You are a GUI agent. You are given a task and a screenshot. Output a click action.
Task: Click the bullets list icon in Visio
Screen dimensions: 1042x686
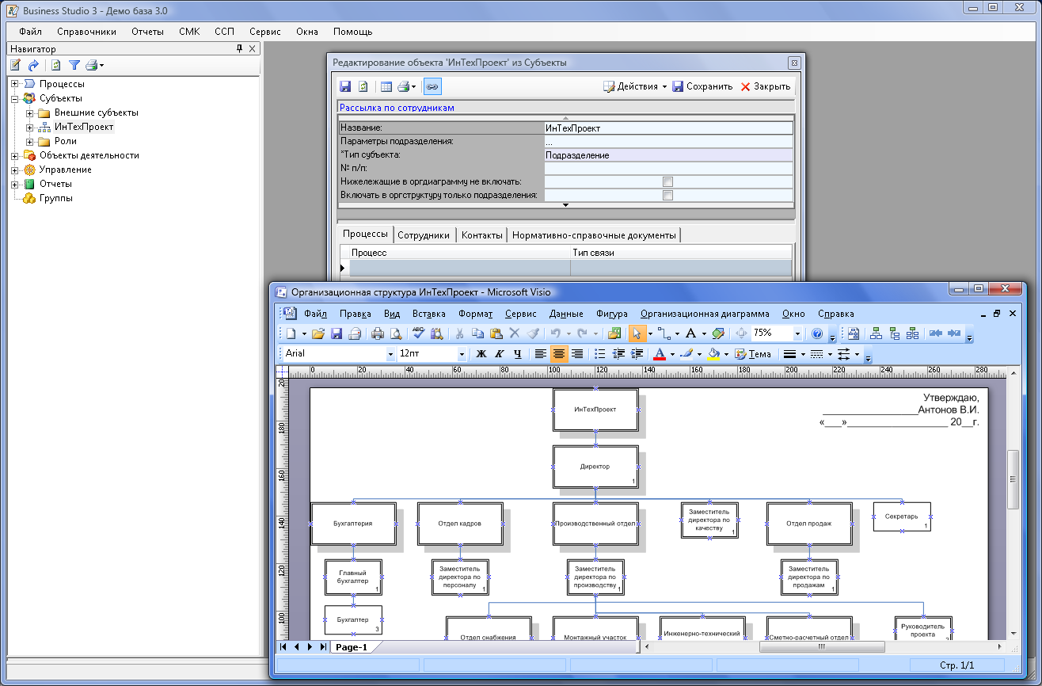pyautogui.click(x=600, y=354)
